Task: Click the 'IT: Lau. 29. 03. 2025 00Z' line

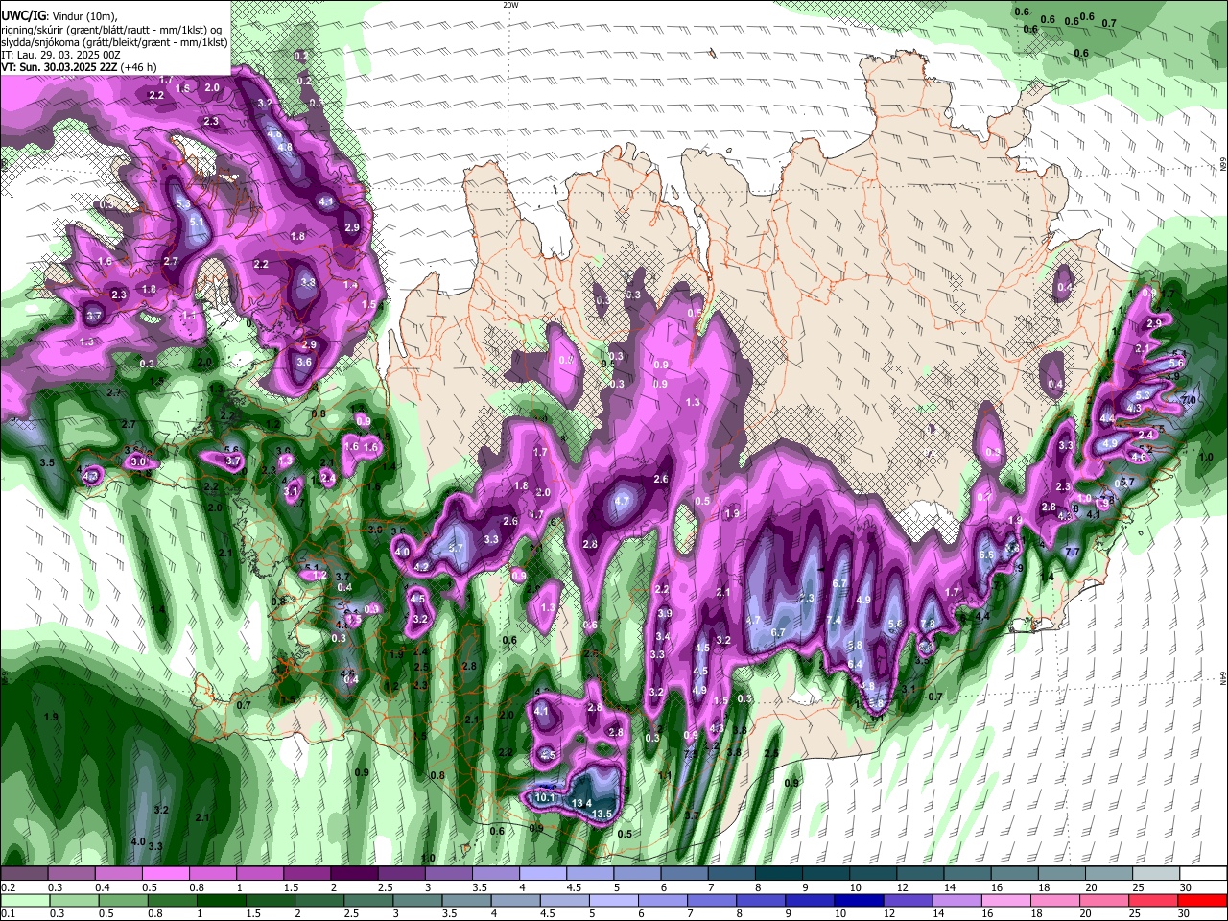Action: [x=62, y=55]
